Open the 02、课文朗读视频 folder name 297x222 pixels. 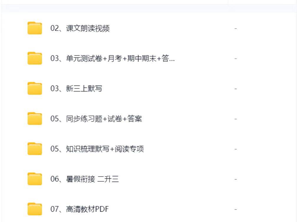(80, 29)
